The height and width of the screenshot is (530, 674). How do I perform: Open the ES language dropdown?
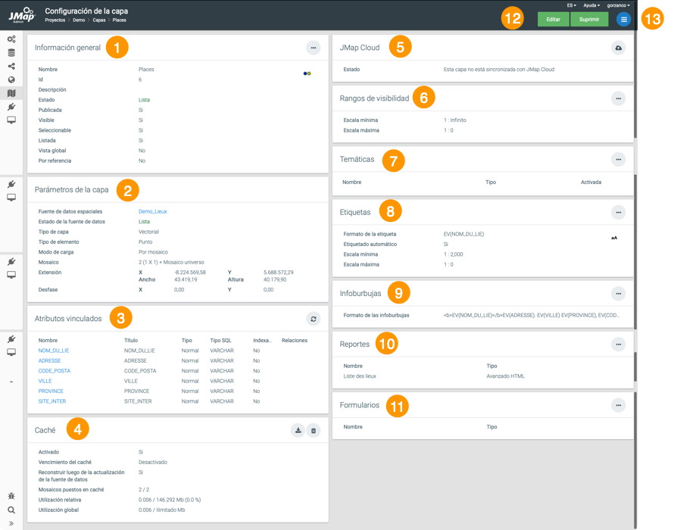click(x=571, y=5)
